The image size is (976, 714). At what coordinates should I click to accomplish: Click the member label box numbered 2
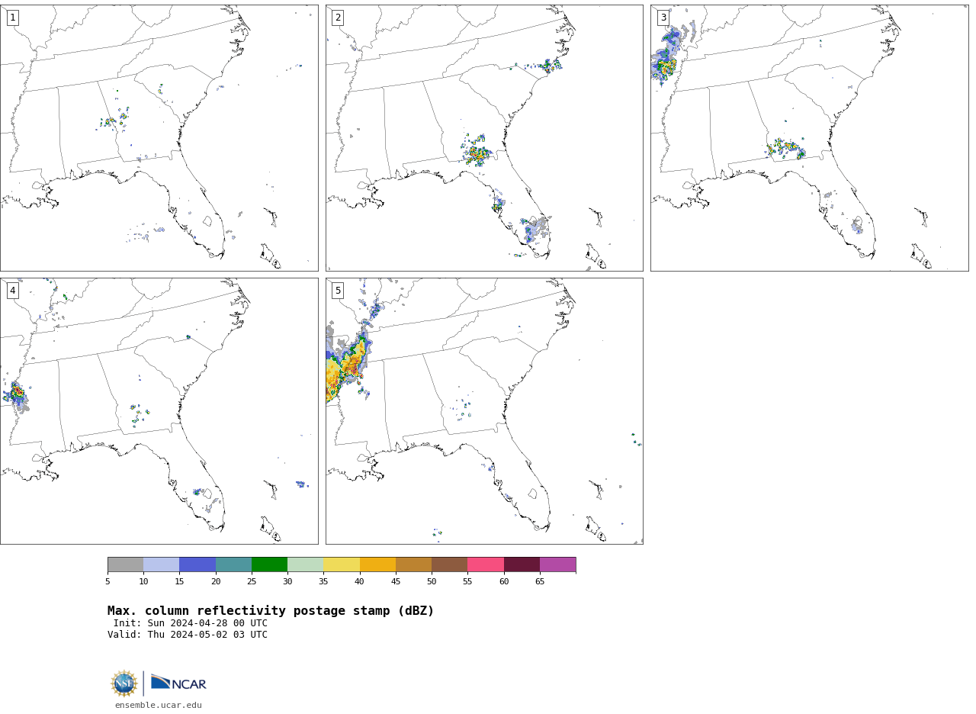tap(338, 18)
